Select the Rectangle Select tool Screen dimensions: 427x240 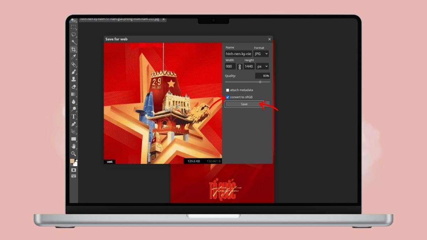(74, 27)
